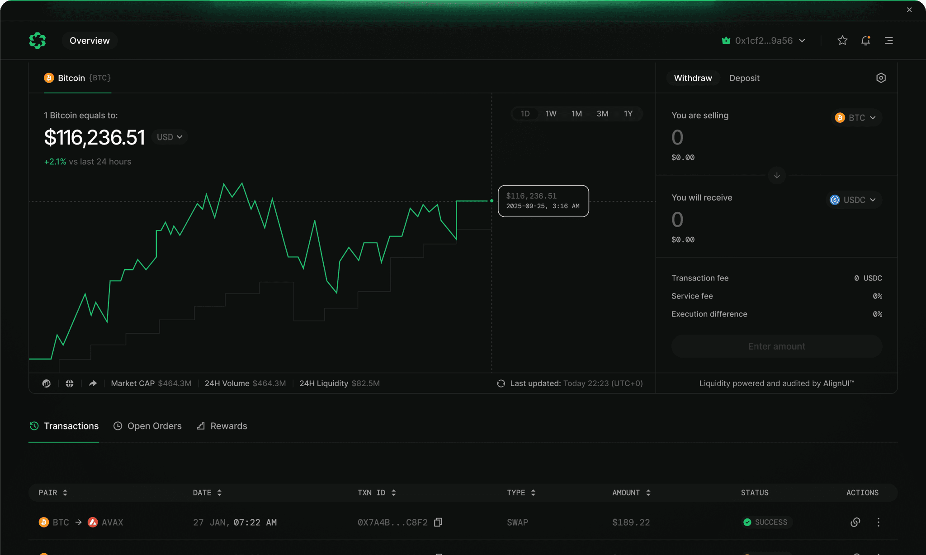Open the notifications bell icon

click(x=866, y=40)
